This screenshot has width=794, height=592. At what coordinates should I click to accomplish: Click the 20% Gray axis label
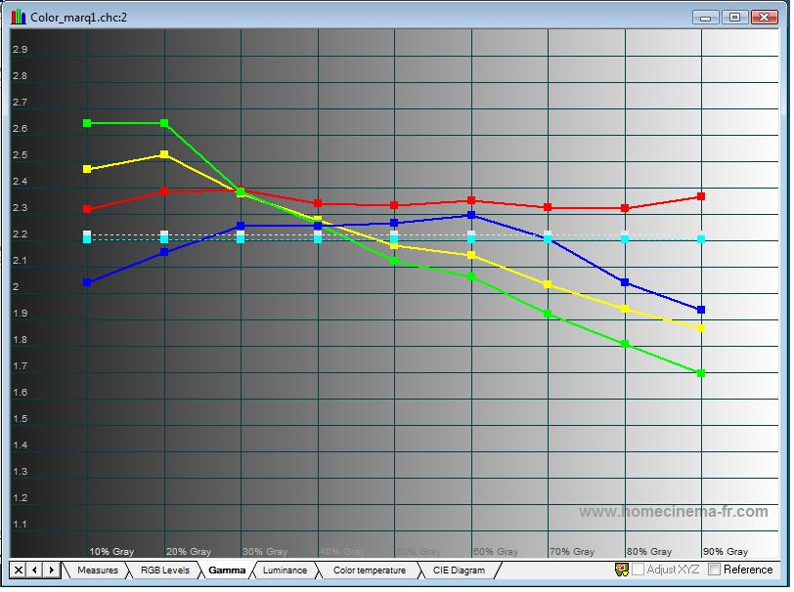pyautogui.click(x=189, y=552)
